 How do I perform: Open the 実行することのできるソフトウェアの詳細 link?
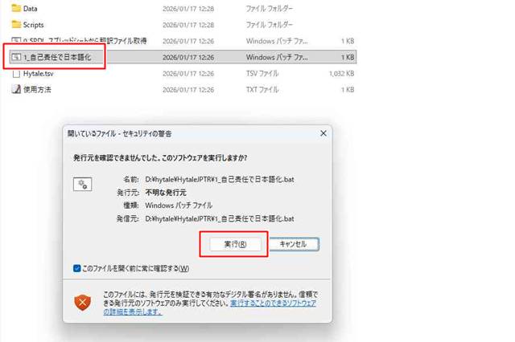pyautogui.click(x=209, y=307)
